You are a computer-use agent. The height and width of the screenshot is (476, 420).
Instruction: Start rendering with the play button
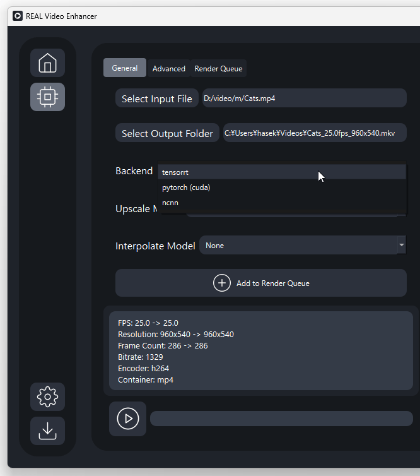[x=127, y=419]
